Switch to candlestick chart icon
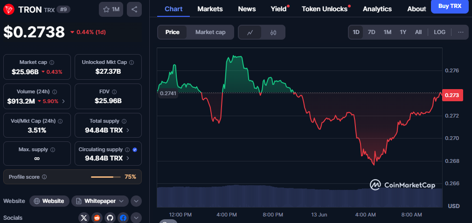 (273, 32)
